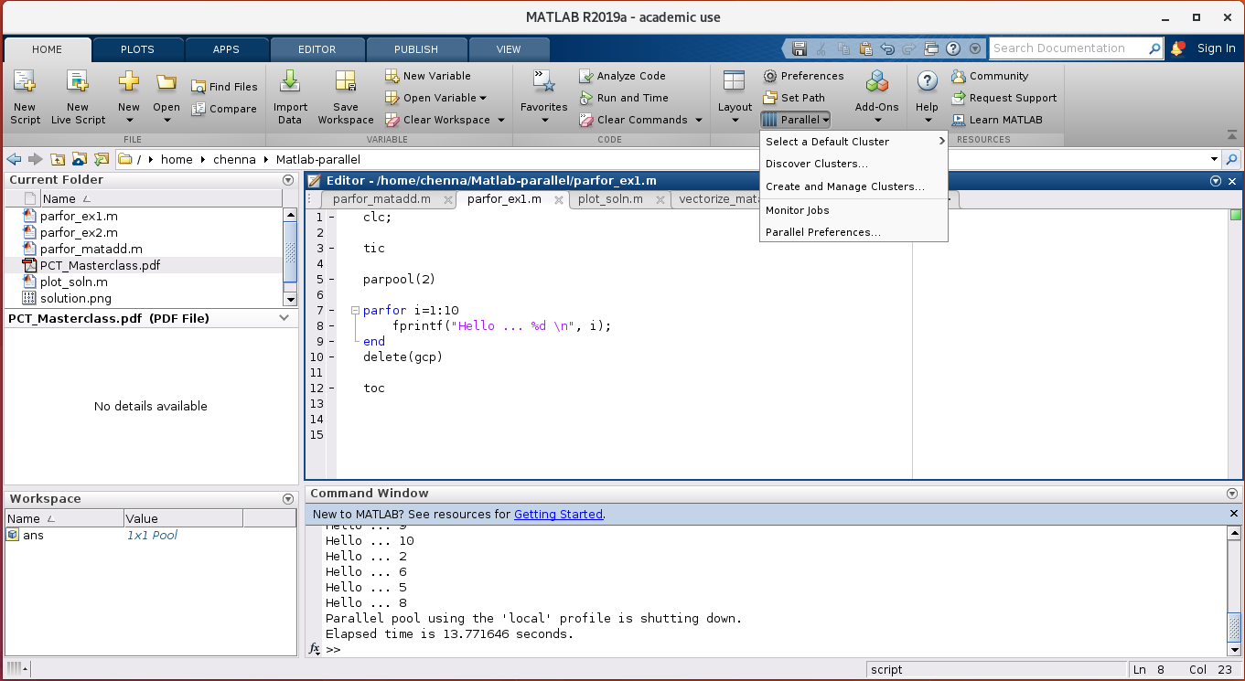Close the parfor_ex1.m editor tab

click(558, 200)
